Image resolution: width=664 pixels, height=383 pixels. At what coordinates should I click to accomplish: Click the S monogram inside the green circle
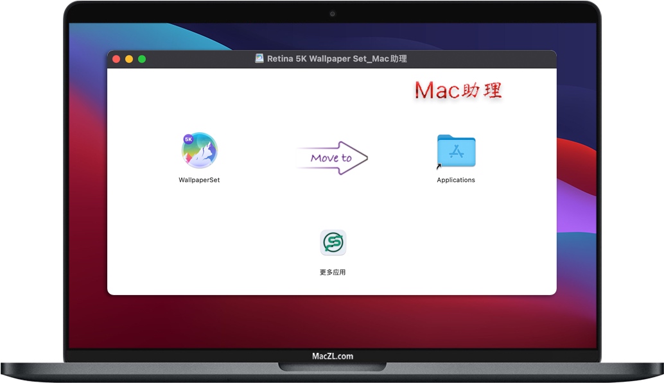pyautogui.click(x=333, y=243)
